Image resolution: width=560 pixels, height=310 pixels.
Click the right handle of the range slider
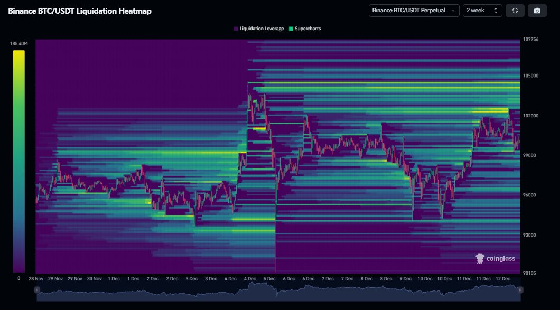520,289
